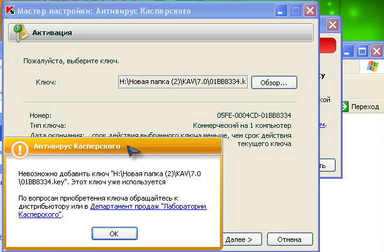384x252 pixels.
Task: Click into the Ключ file path field
Action: coord(182,82)
